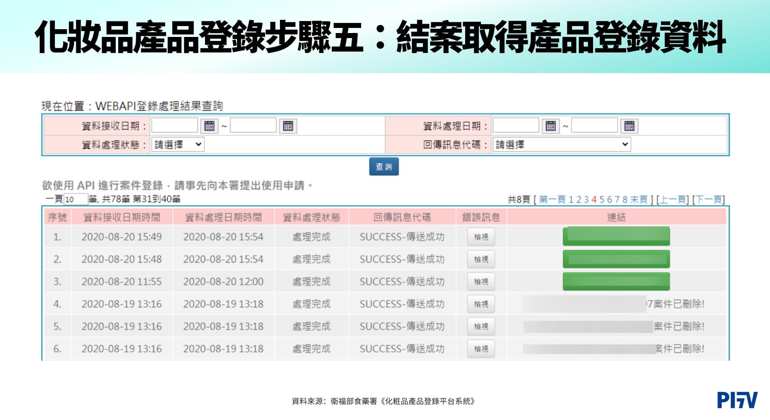Jump to page 8 in pagination
The height and width of the screenshot is (420, 770).
coord(626,199)
